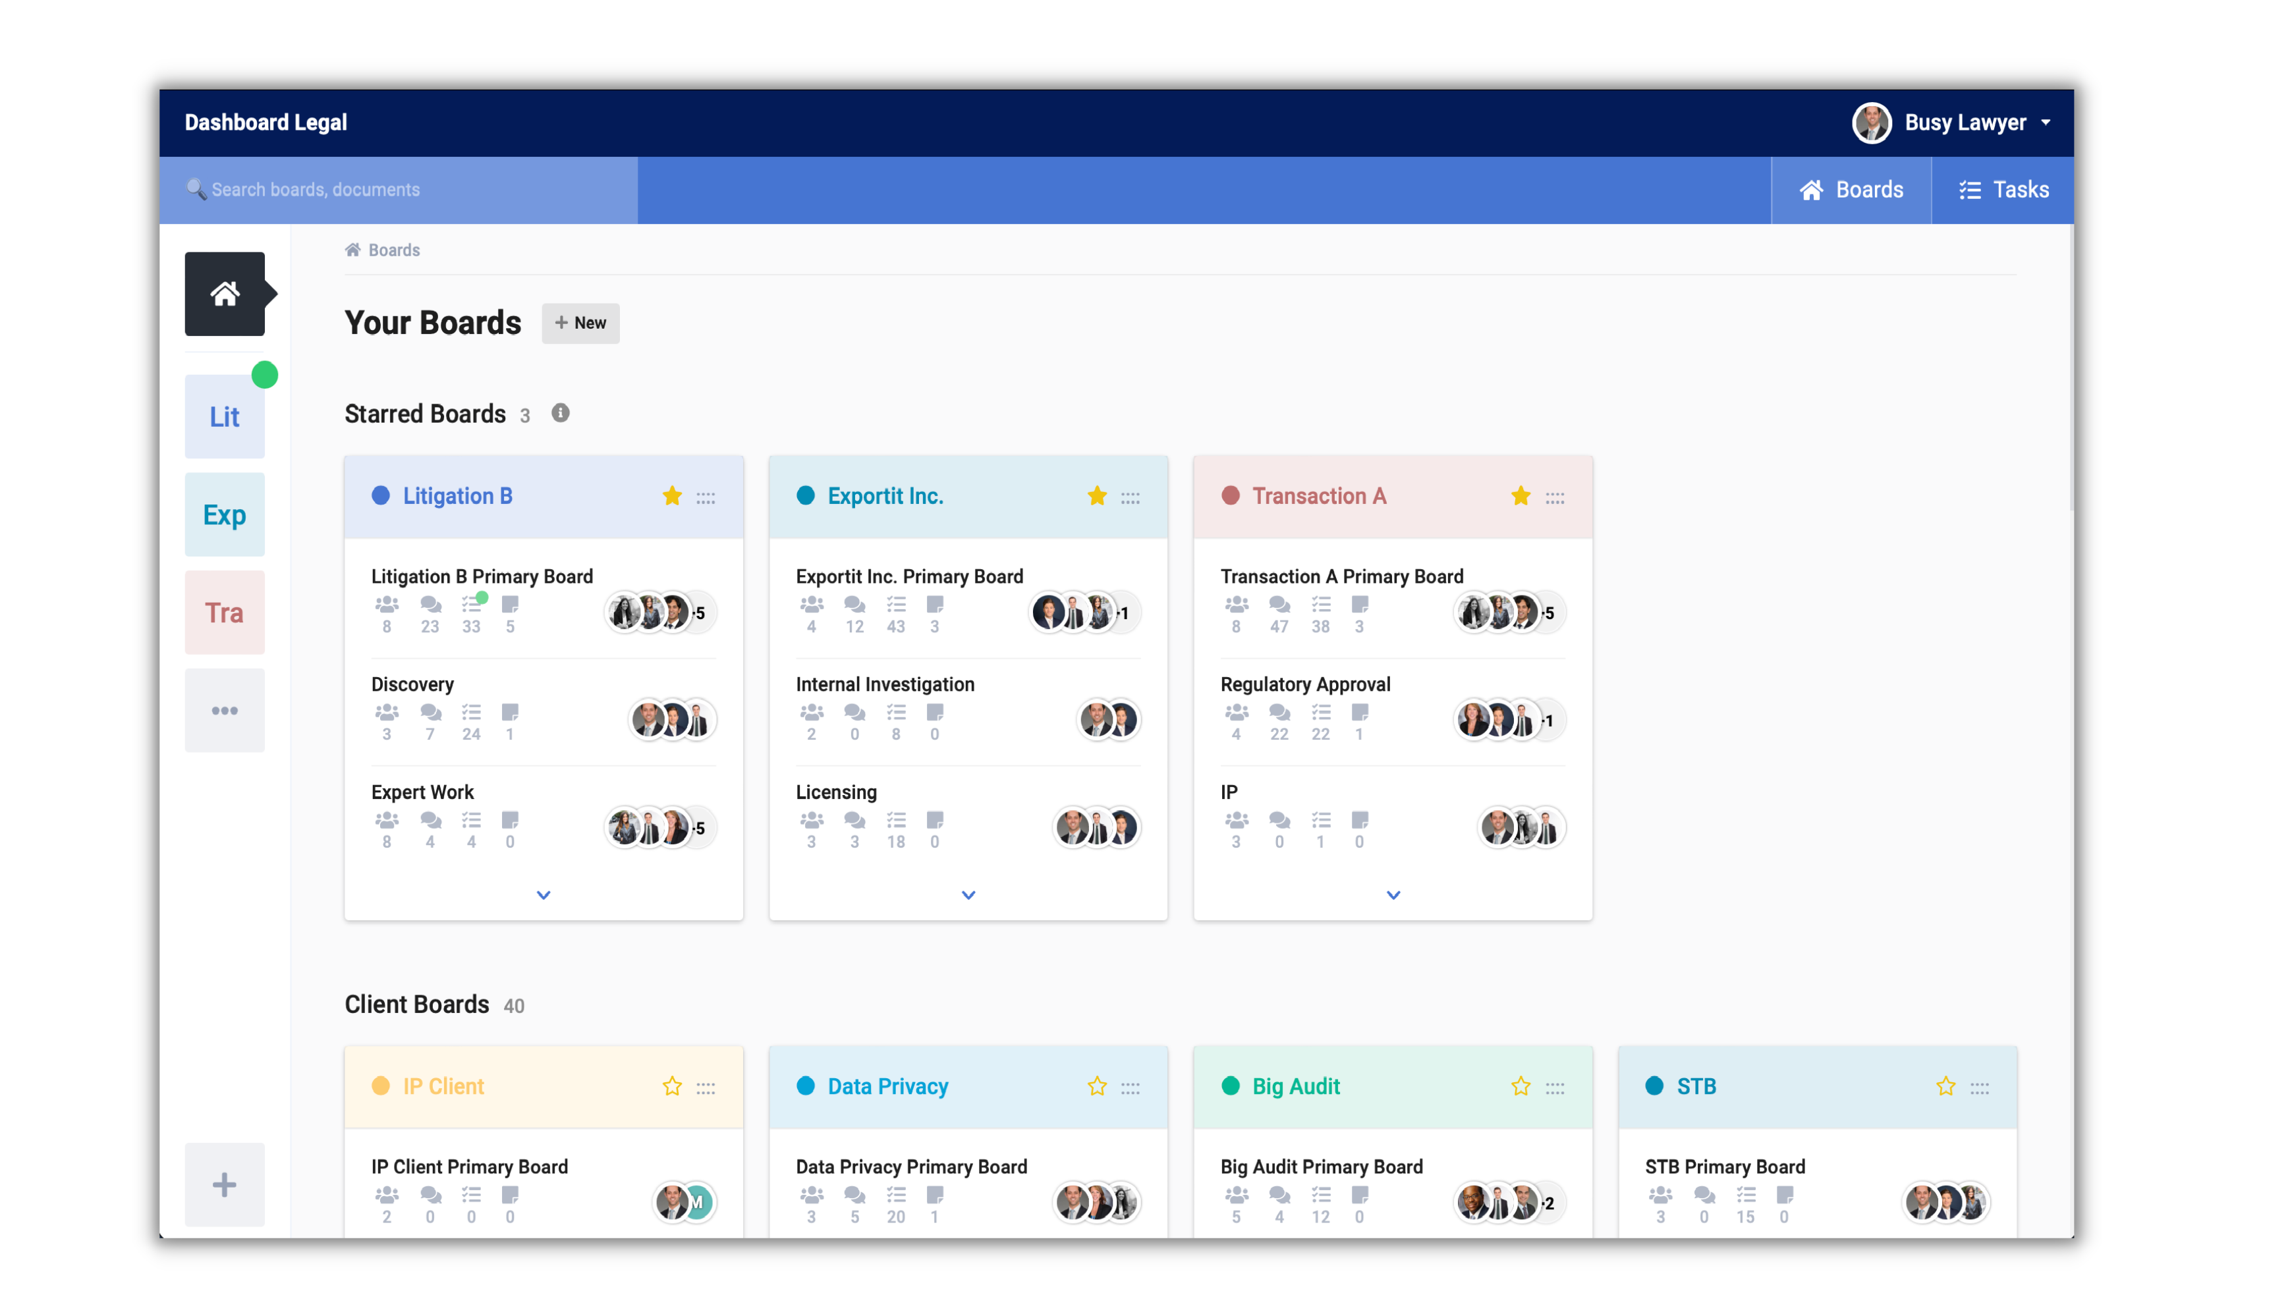Star the STB board
2290x1316 pixels.
coord(1945,1085)
